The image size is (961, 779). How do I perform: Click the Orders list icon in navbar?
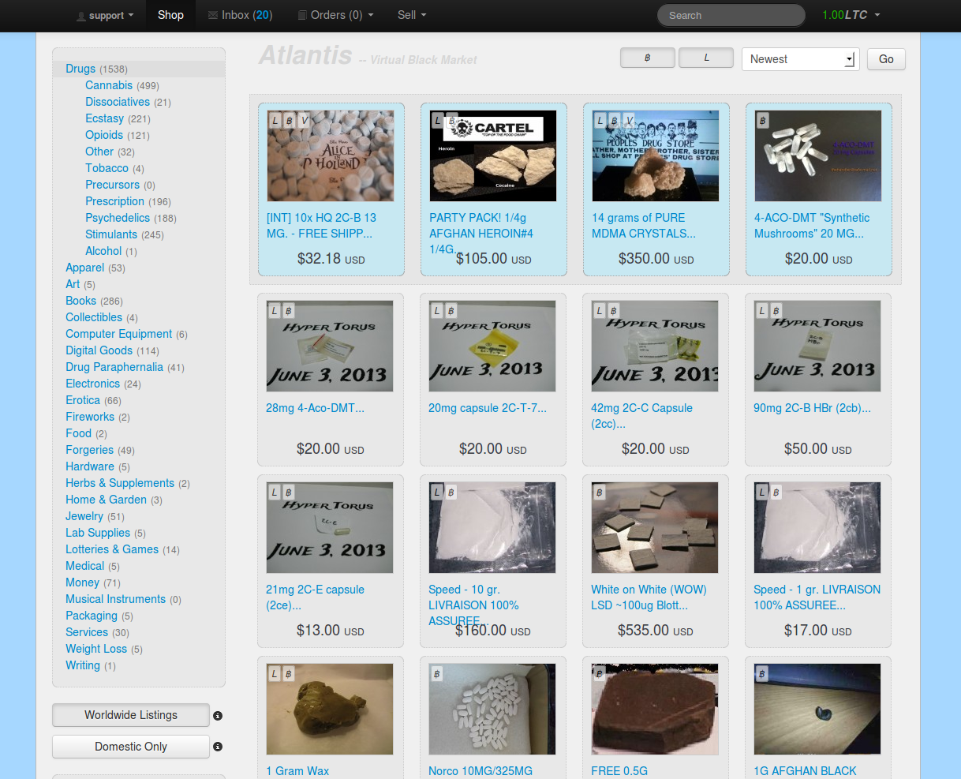(x=302, y=15)
